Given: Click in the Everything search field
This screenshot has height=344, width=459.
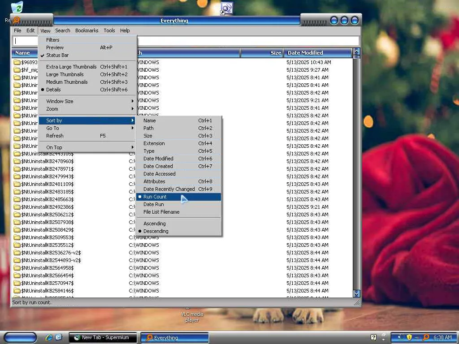Looking at the screenshot, I should point(186,41).
